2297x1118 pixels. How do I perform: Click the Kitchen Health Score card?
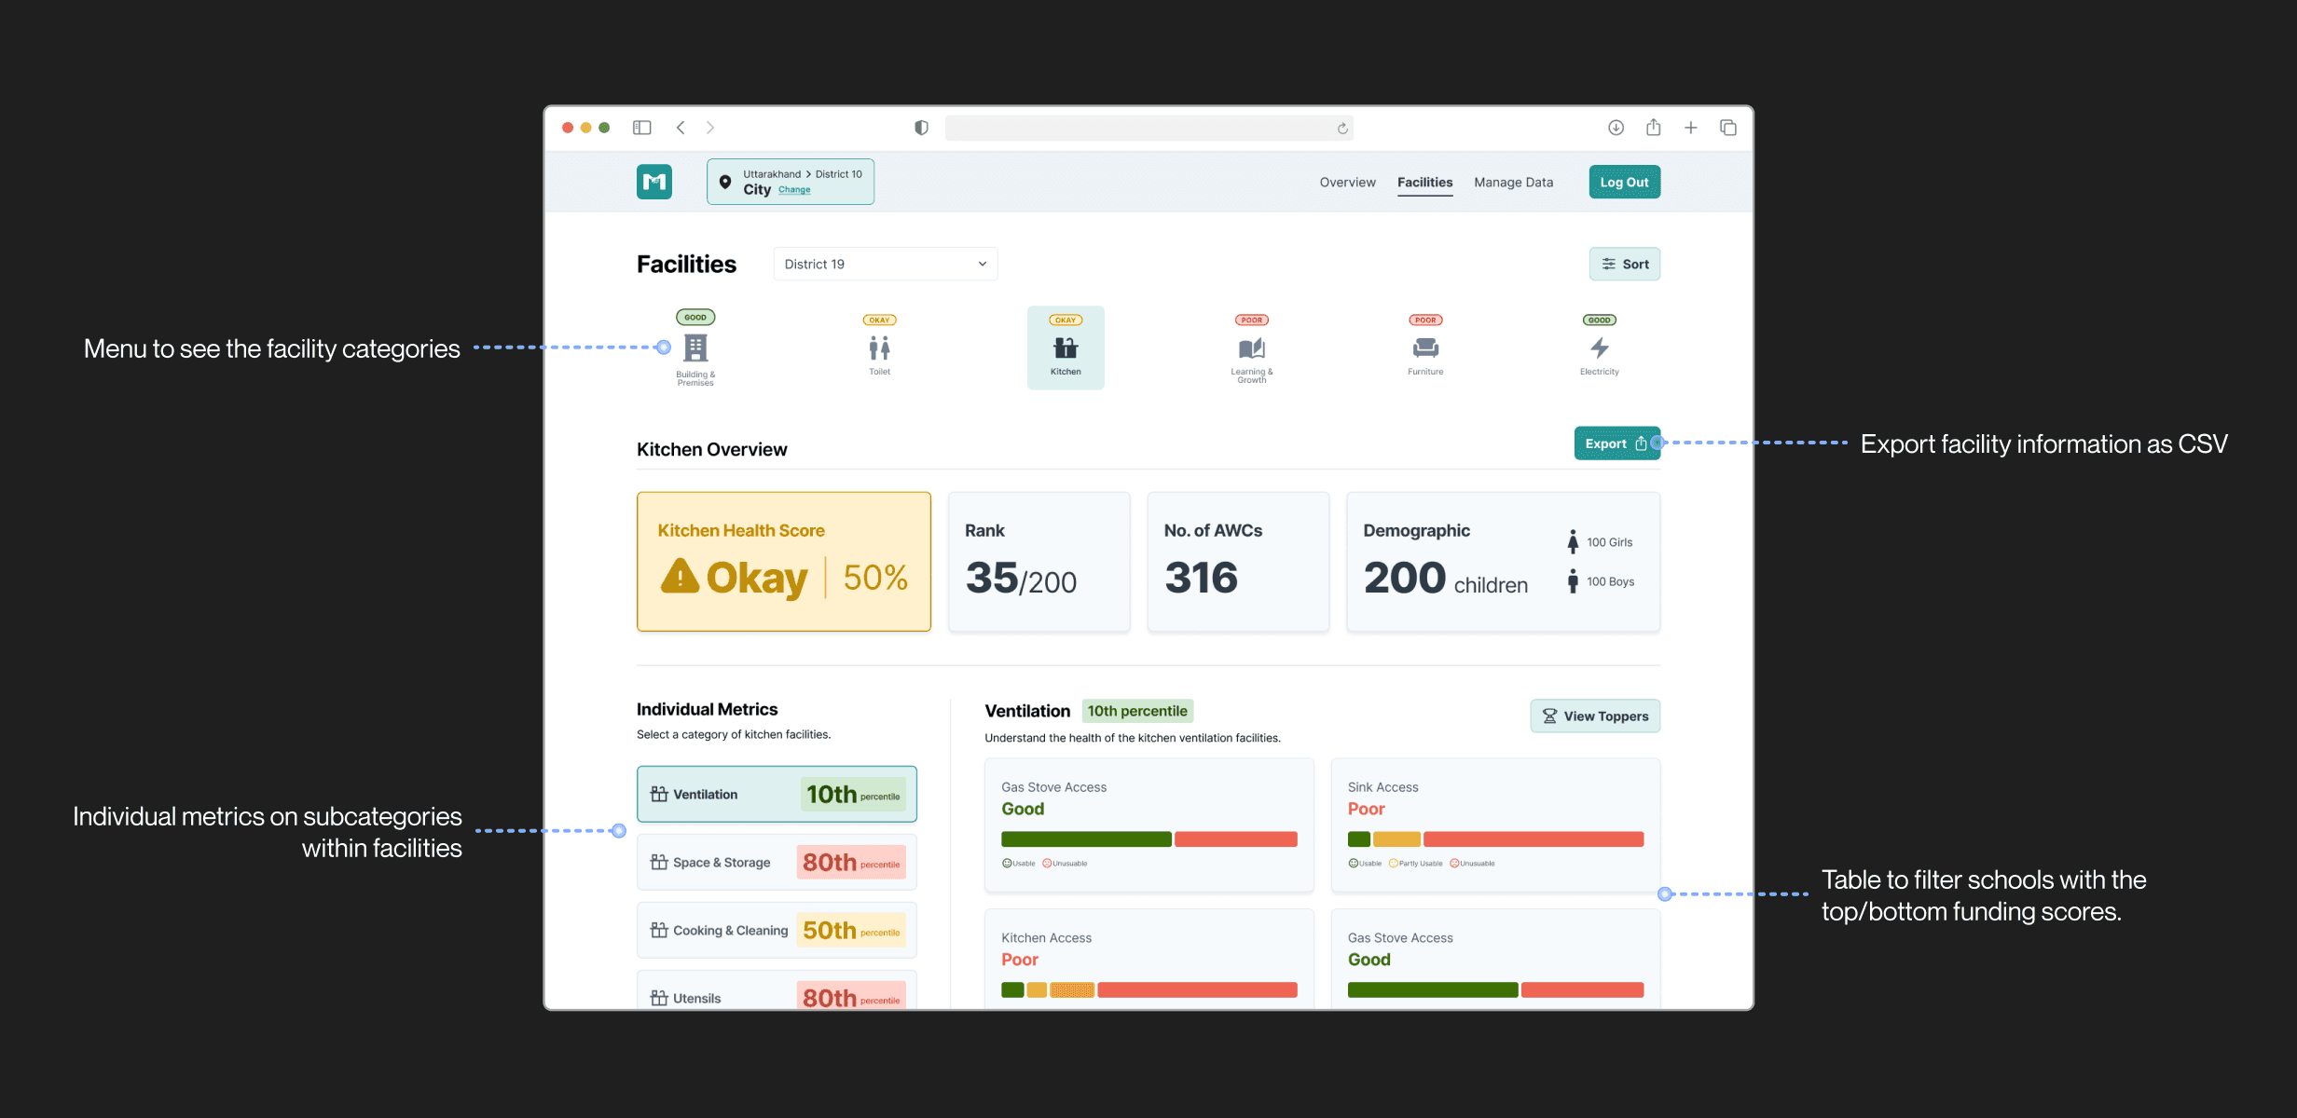click(783, 562)
